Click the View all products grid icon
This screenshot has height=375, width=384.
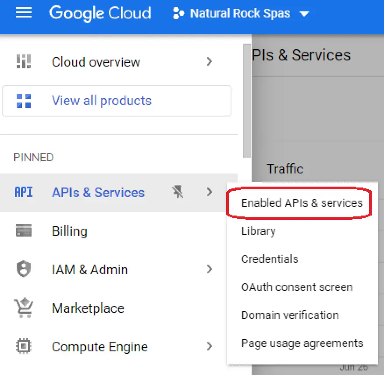(24, 101)
